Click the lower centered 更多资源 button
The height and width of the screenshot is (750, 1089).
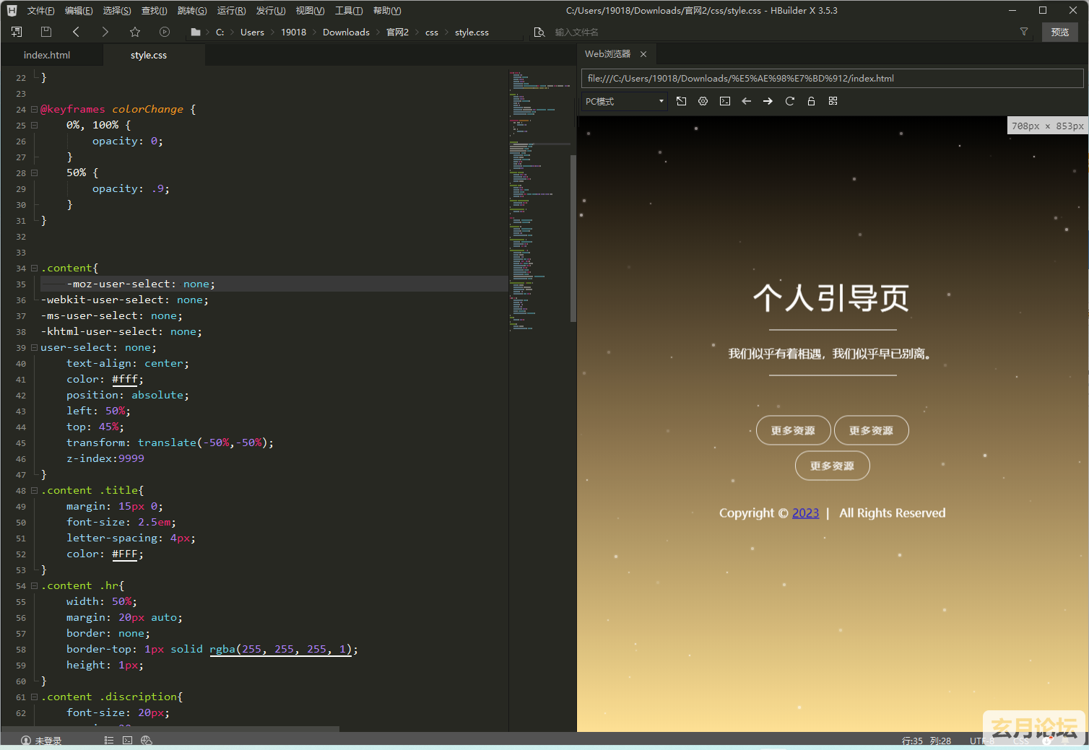point(832,466)
